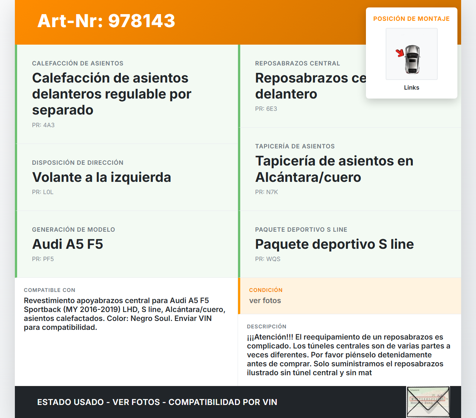The height and width of the screenshot is (418, 476).
Task: Click the 'DESCRIPCIÓN' label
Action: [267, 327]
